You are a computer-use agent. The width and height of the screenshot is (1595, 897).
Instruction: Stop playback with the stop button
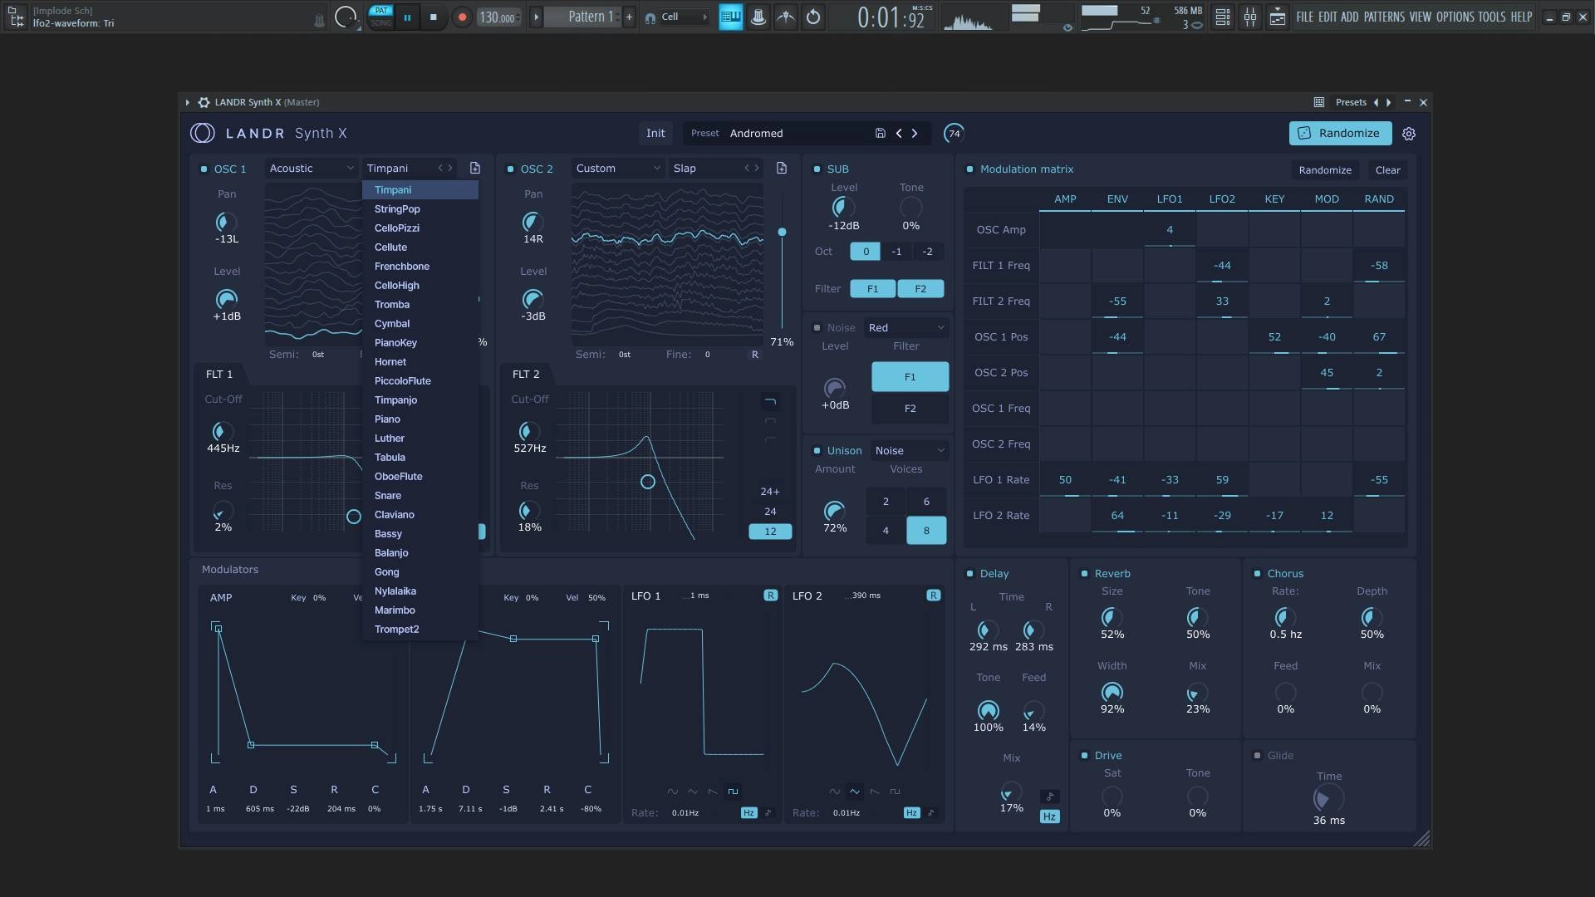(x=433, y=17)
